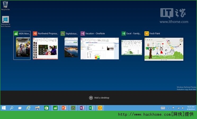Launch Internet Explorer from taskbar
197x119 pixels.
28,108
